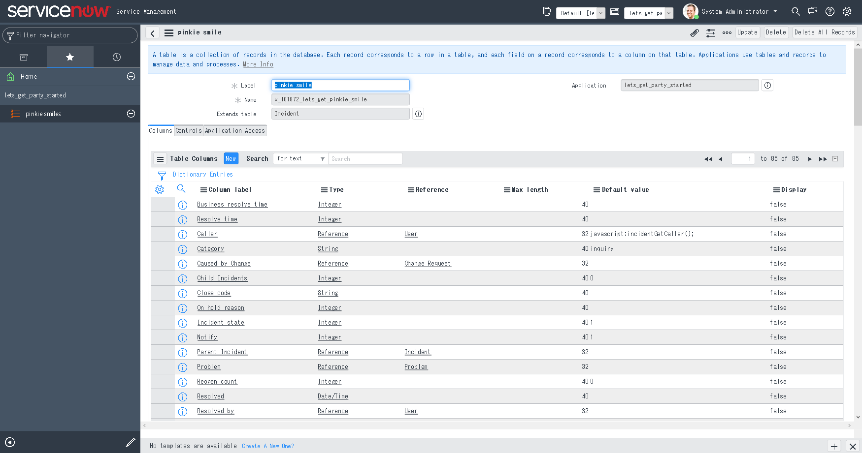Open global search magnifier icon
The width and height of the screenshot is (862, 453).
click(796, 11)
